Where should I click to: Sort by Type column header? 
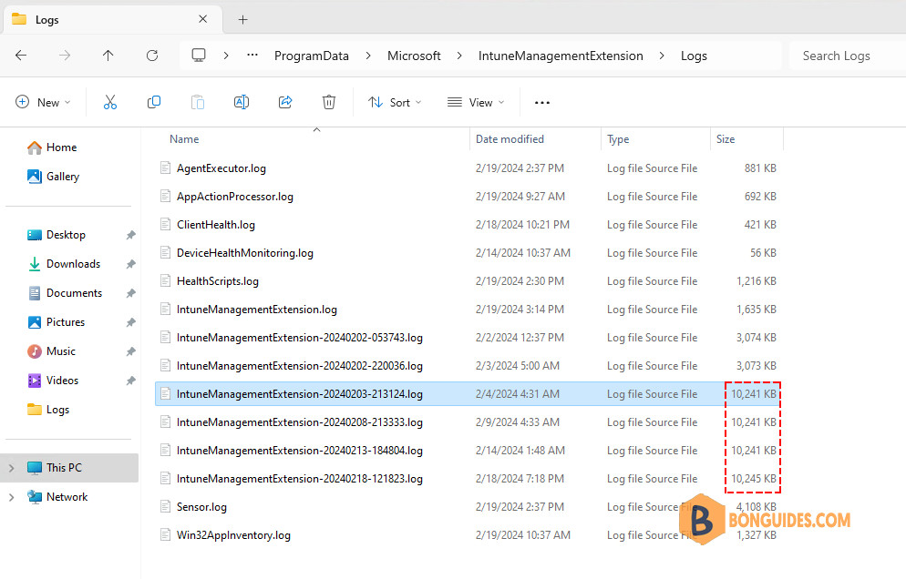tap(618, 139)
